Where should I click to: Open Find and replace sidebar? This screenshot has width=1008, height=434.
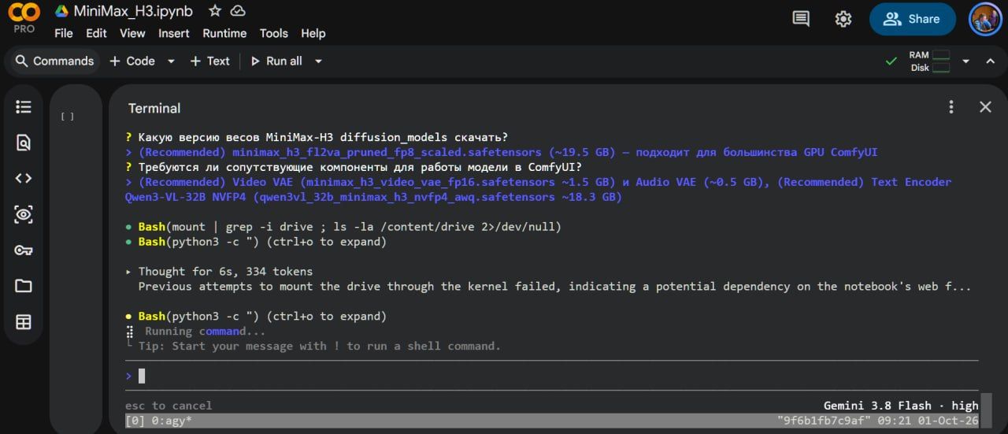pyautogui.click(x=24, y=143)
